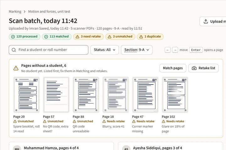Click the upload arrow icon
Viewport: 226px width, 150px height.
(x=206, y=21)
